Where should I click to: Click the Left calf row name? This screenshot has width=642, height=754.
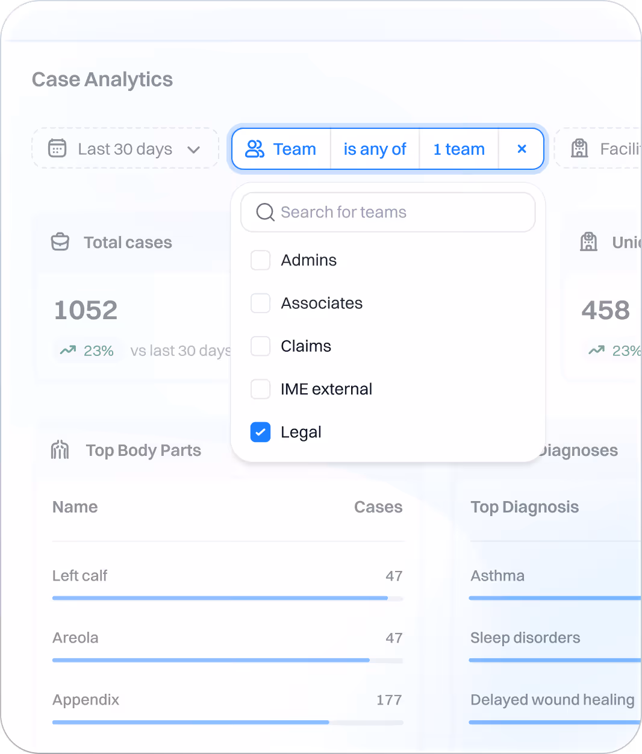point(79,576)
